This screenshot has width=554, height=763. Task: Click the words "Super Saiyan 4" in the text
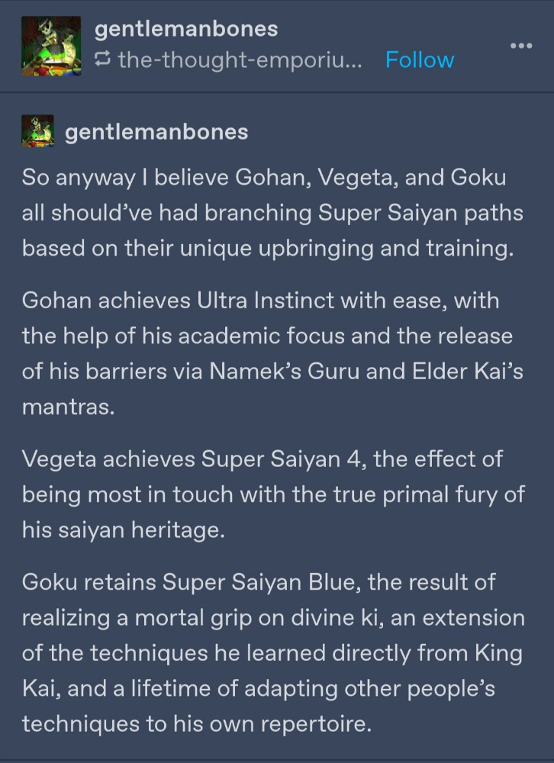click(x=283, y=459)
